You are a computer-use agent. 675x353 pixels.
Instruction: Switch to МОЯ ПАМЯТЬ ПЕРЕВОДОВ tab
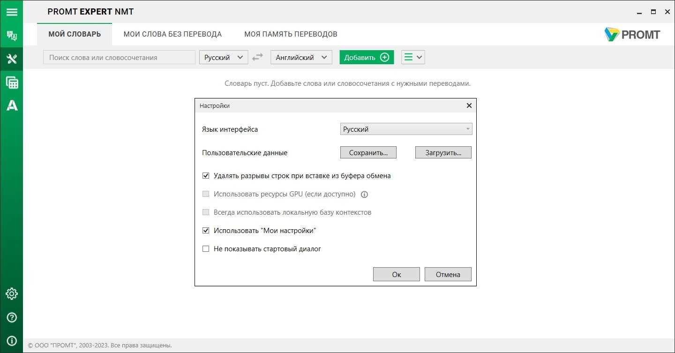(x=291, y=34)
